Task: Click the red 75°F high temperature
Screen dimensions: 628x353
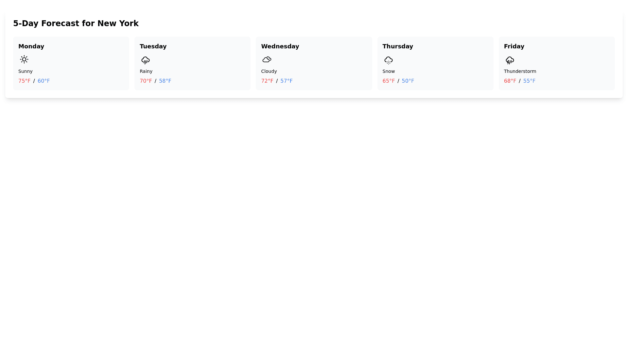Action: point(24,81)
